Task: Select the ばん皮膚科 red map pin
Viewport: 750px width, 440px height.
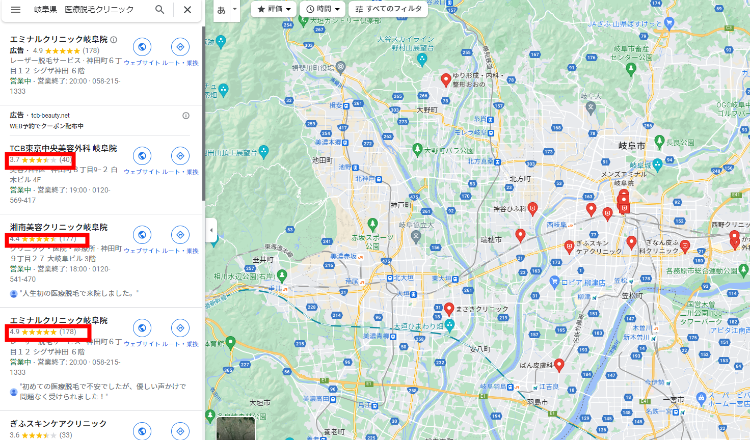Action: coord(559,365)
